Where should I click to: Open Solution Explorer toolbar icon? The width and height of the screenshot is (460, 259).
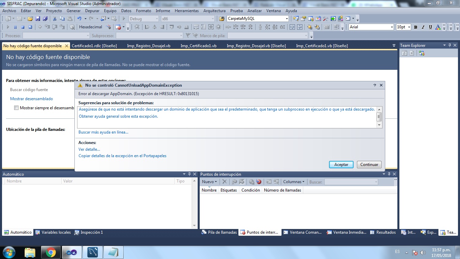296,19
